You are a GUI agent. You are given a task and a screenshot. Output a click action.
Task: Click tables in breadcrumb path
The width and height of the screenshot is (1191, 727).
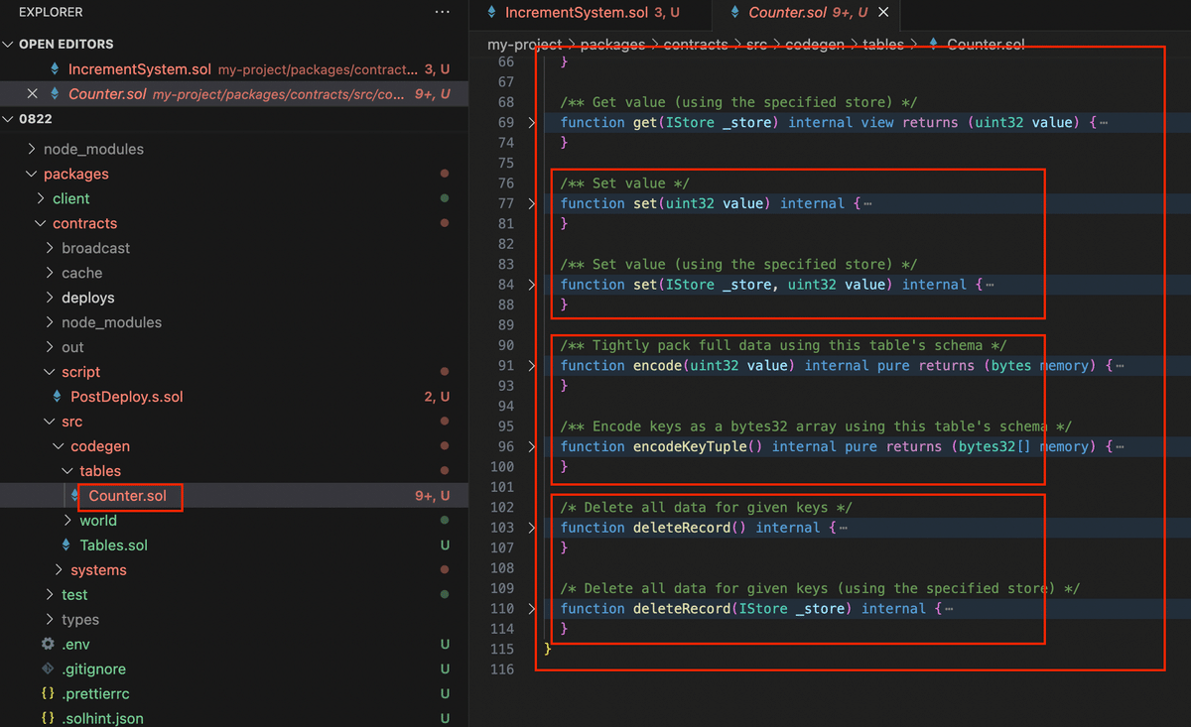[885, 45]
